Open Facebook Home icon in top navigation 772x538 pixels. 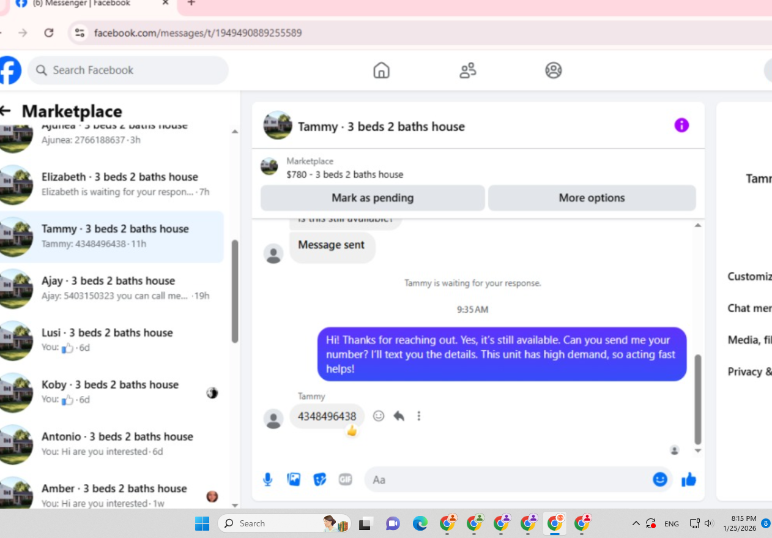tap(381, 70)
